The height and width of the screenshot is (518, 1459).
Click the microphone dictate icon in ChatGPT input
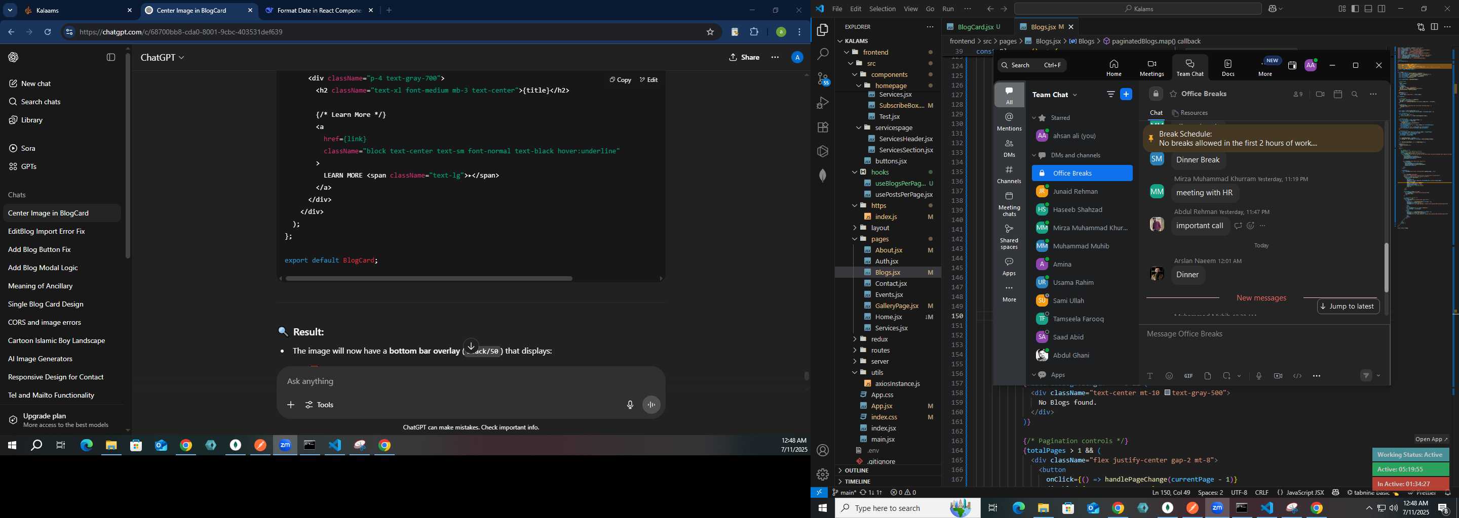coord(630,405)
